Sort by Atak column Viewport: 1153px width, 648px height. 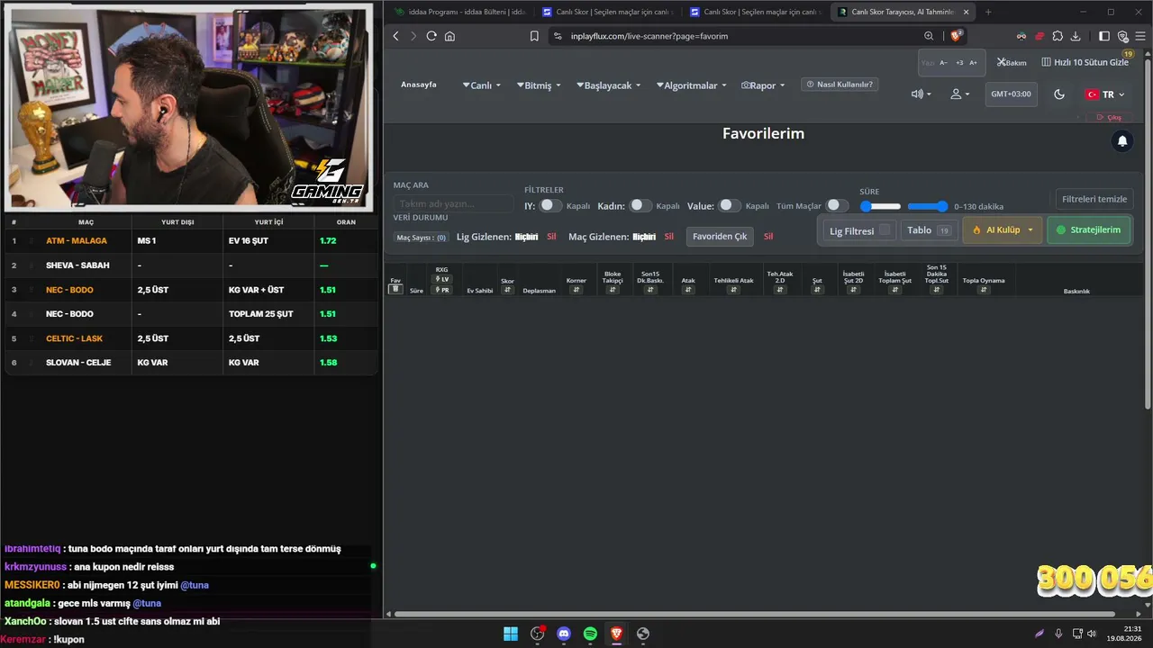pos(688,290)
